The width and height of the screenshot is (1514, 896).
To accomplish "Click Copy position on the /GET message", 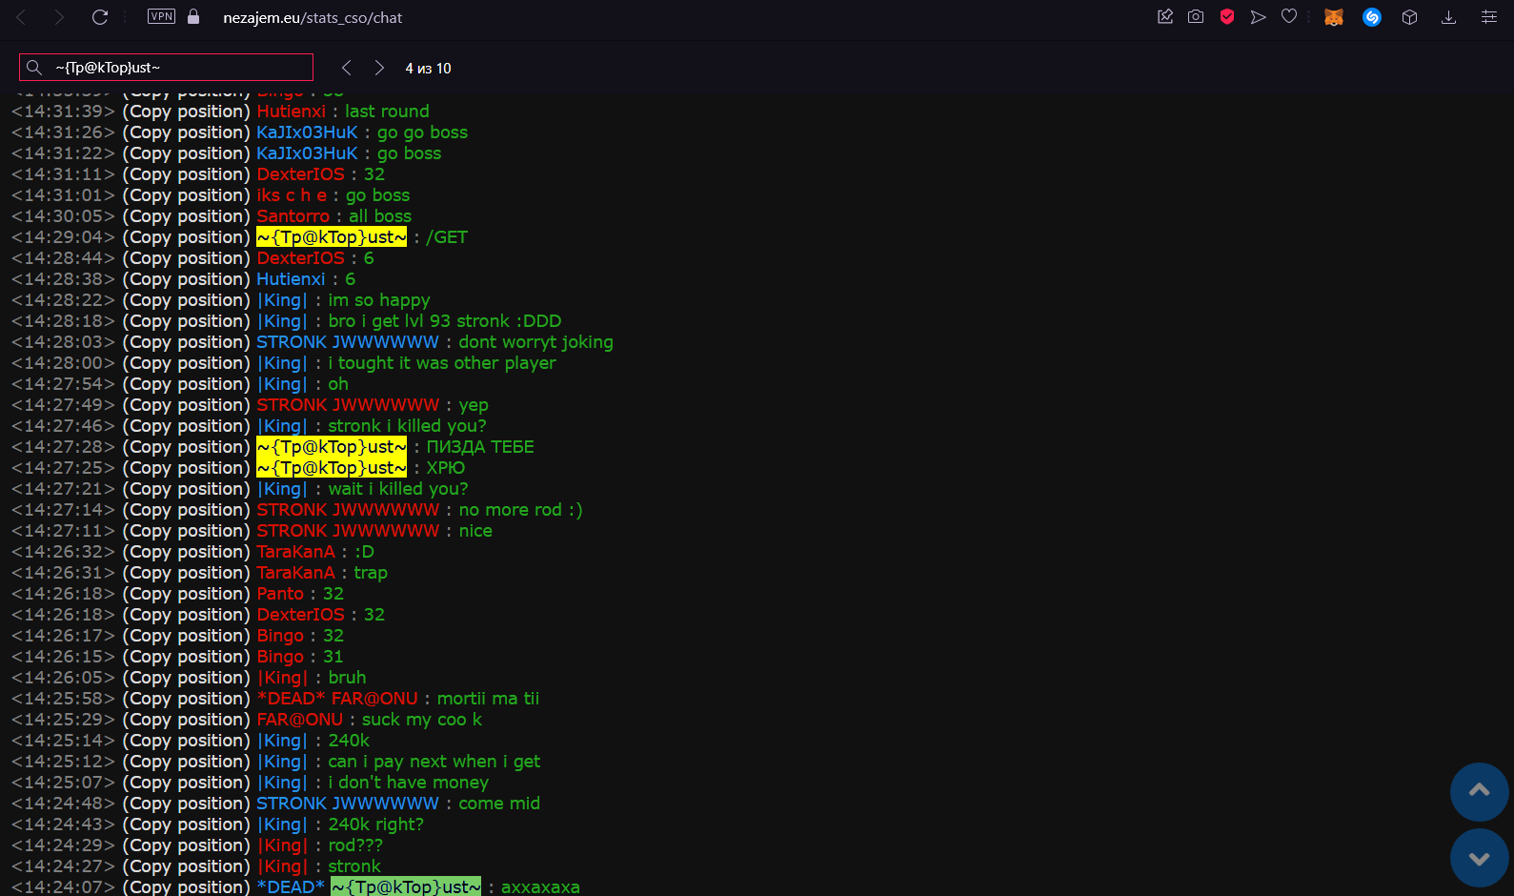I will pos(186,237).
